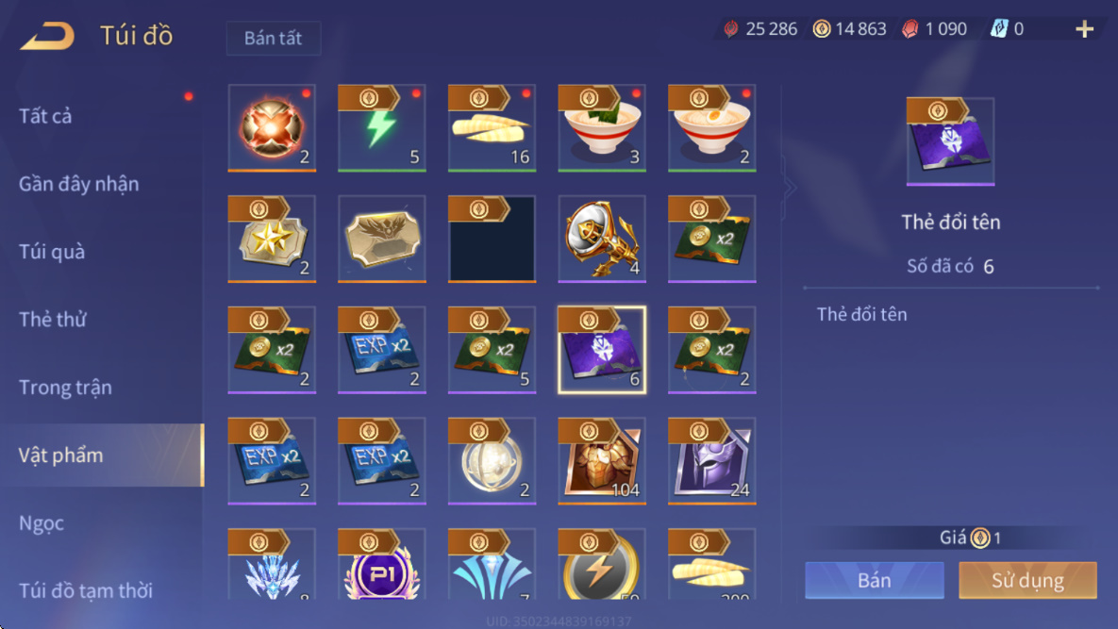Select the red orb item in first slot
This screenshot has height=629, width=1118.
[x=272, y=128]
